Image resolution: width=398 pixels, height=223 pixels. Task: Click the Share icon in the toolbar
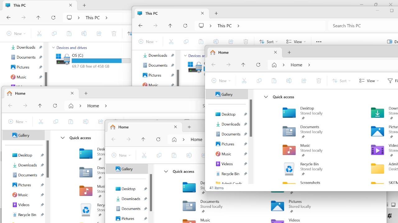point(304,81)
